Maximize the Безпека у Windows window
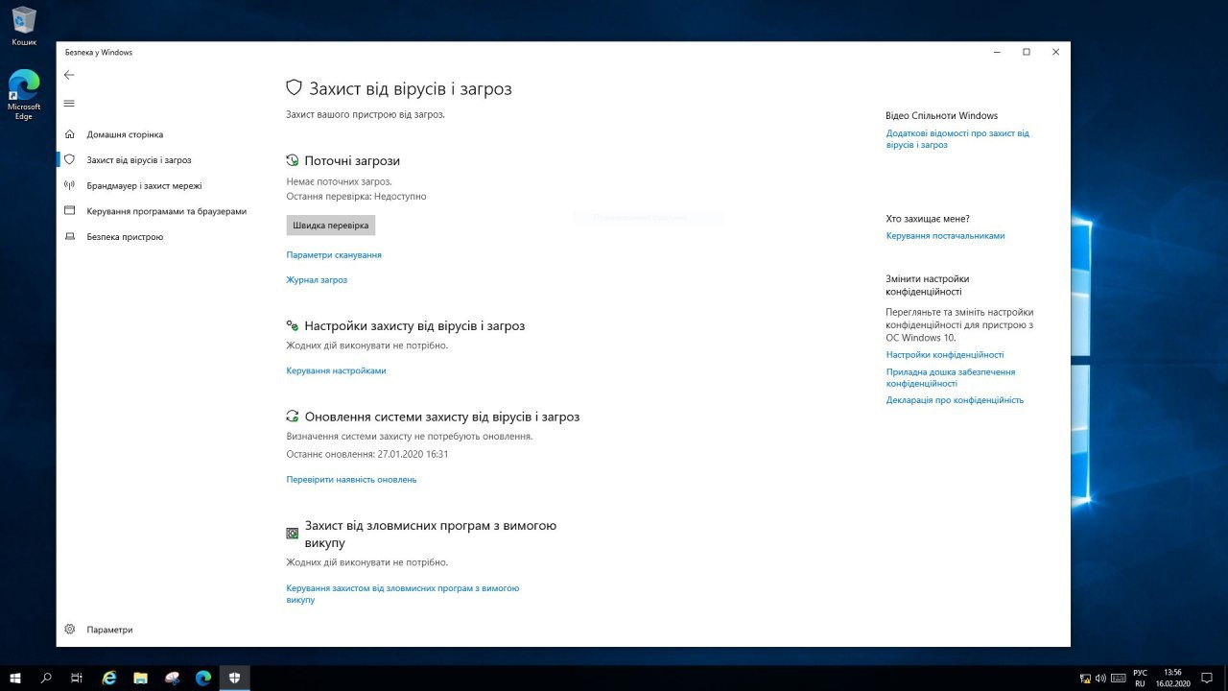The image size is (1228, 691). [1027, 52]
